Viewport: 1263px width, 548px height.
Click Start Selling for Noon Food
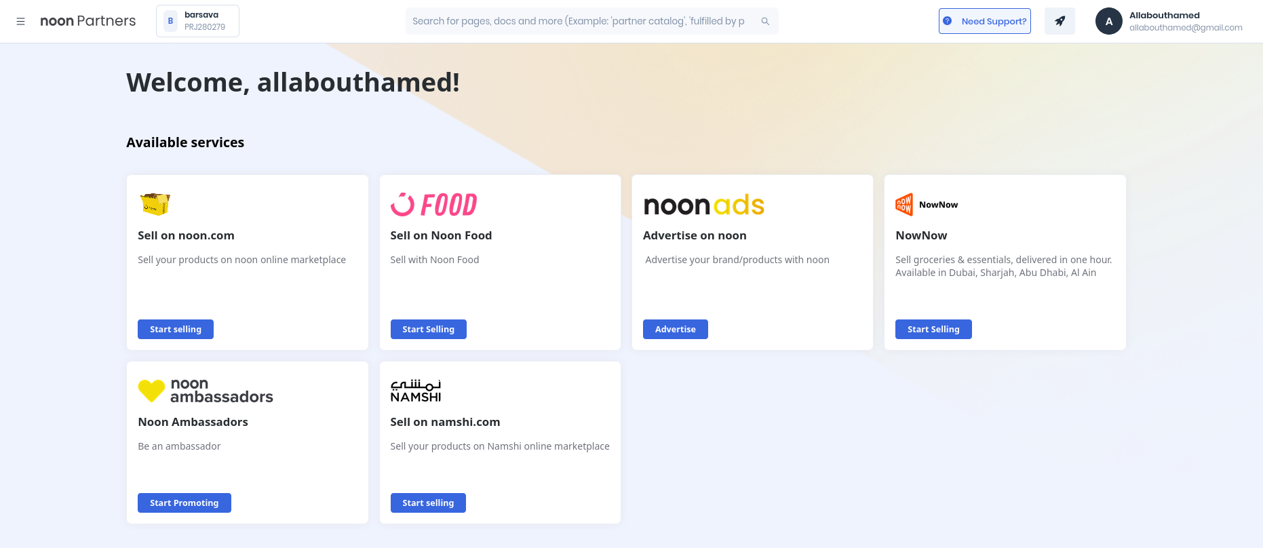429,329
